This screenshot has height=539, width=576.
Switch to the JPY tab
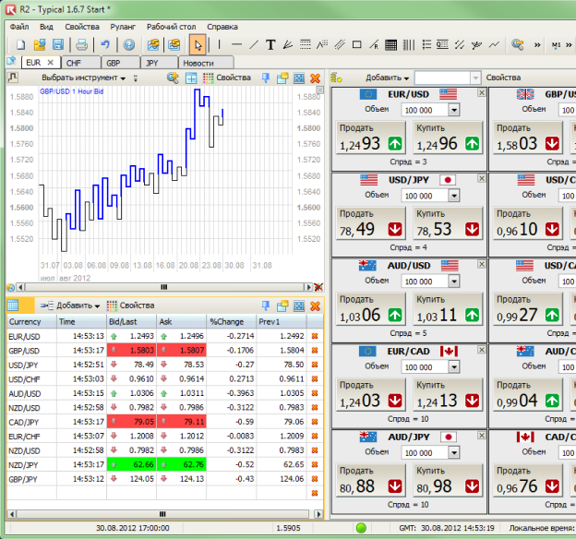(x=159, y=63)
